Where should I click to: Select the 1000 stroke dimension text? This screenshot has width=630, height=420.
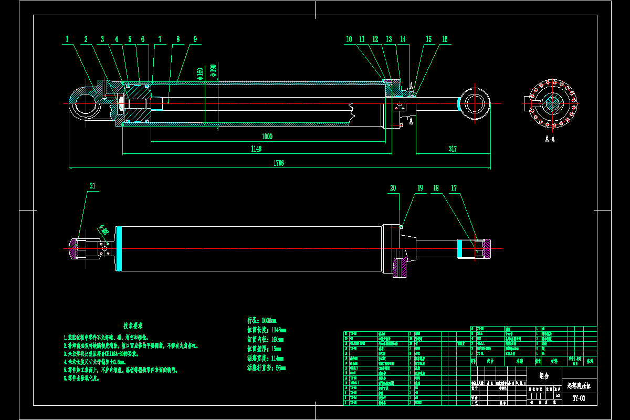[267, 136]
